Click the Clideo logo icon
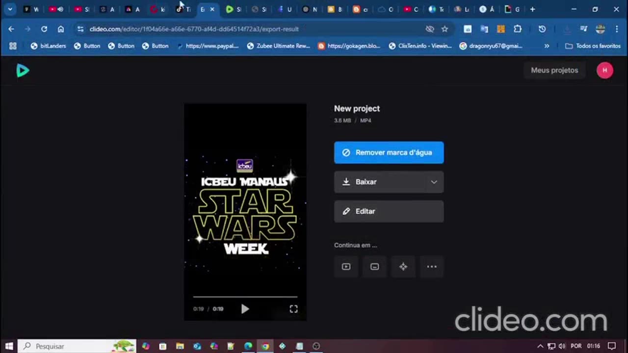 click(23, 71)
